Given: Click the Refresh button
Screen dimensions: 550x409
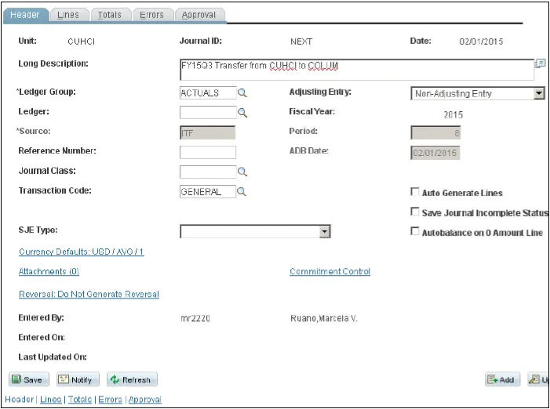Looking at the screenshot, I should pos(132,379).
